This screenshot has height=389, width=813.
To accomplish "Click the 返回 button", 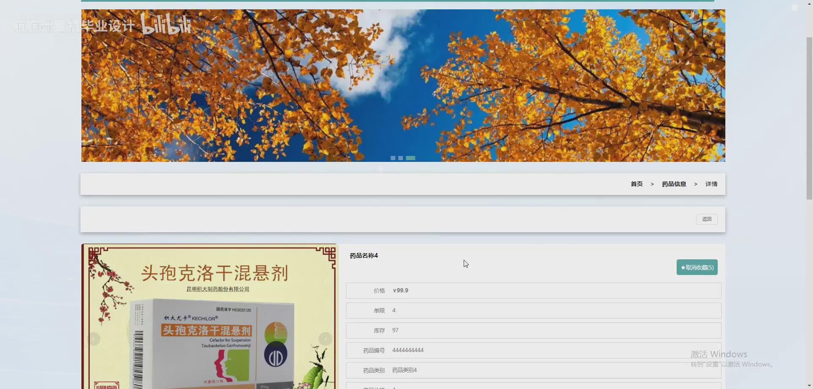I will click(706, 219).
